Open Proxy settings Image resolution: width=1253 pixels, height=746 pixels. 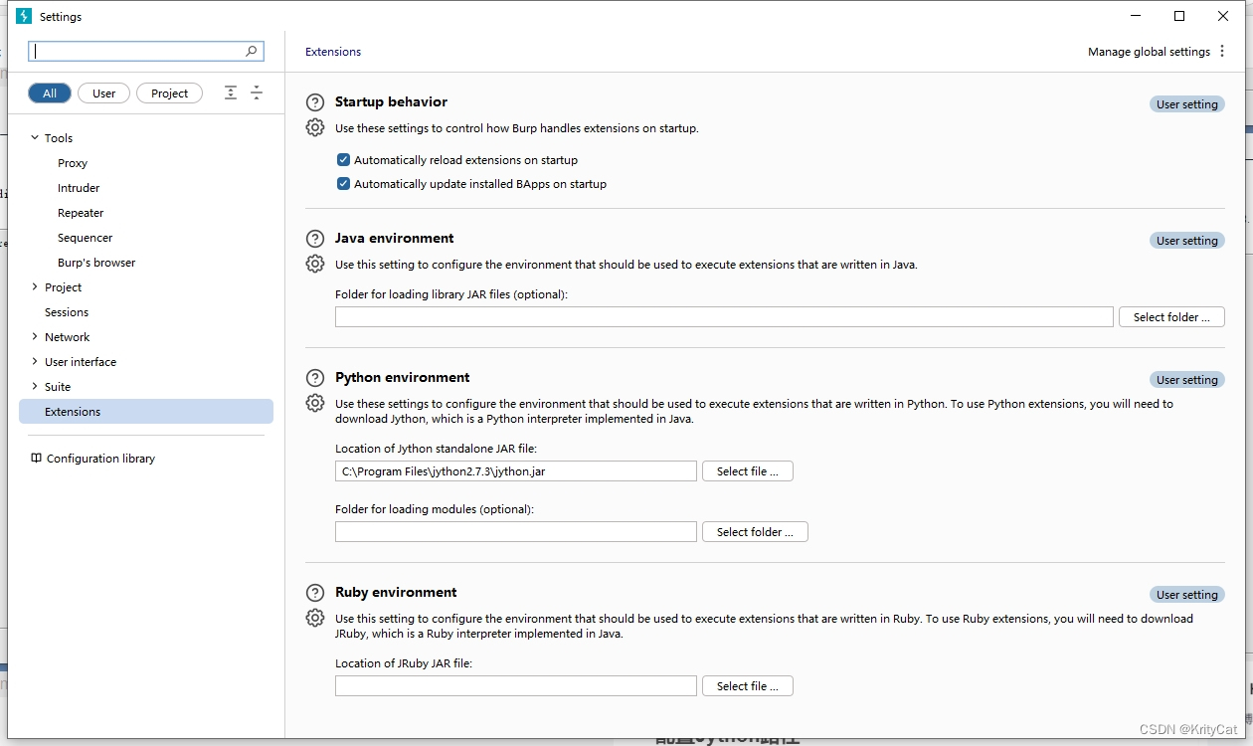(73, 163)
